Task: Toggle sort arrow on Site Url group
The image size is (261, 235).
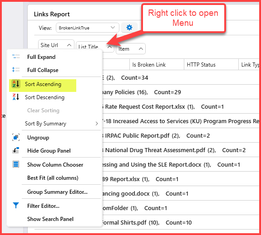Action: (x=69, y=45)
